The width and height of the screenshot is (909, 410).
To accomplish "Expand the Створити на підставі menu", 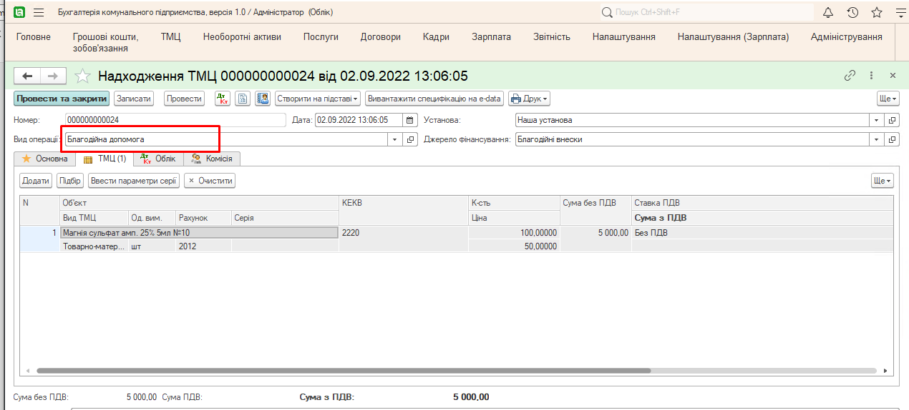I will [318, 99].
